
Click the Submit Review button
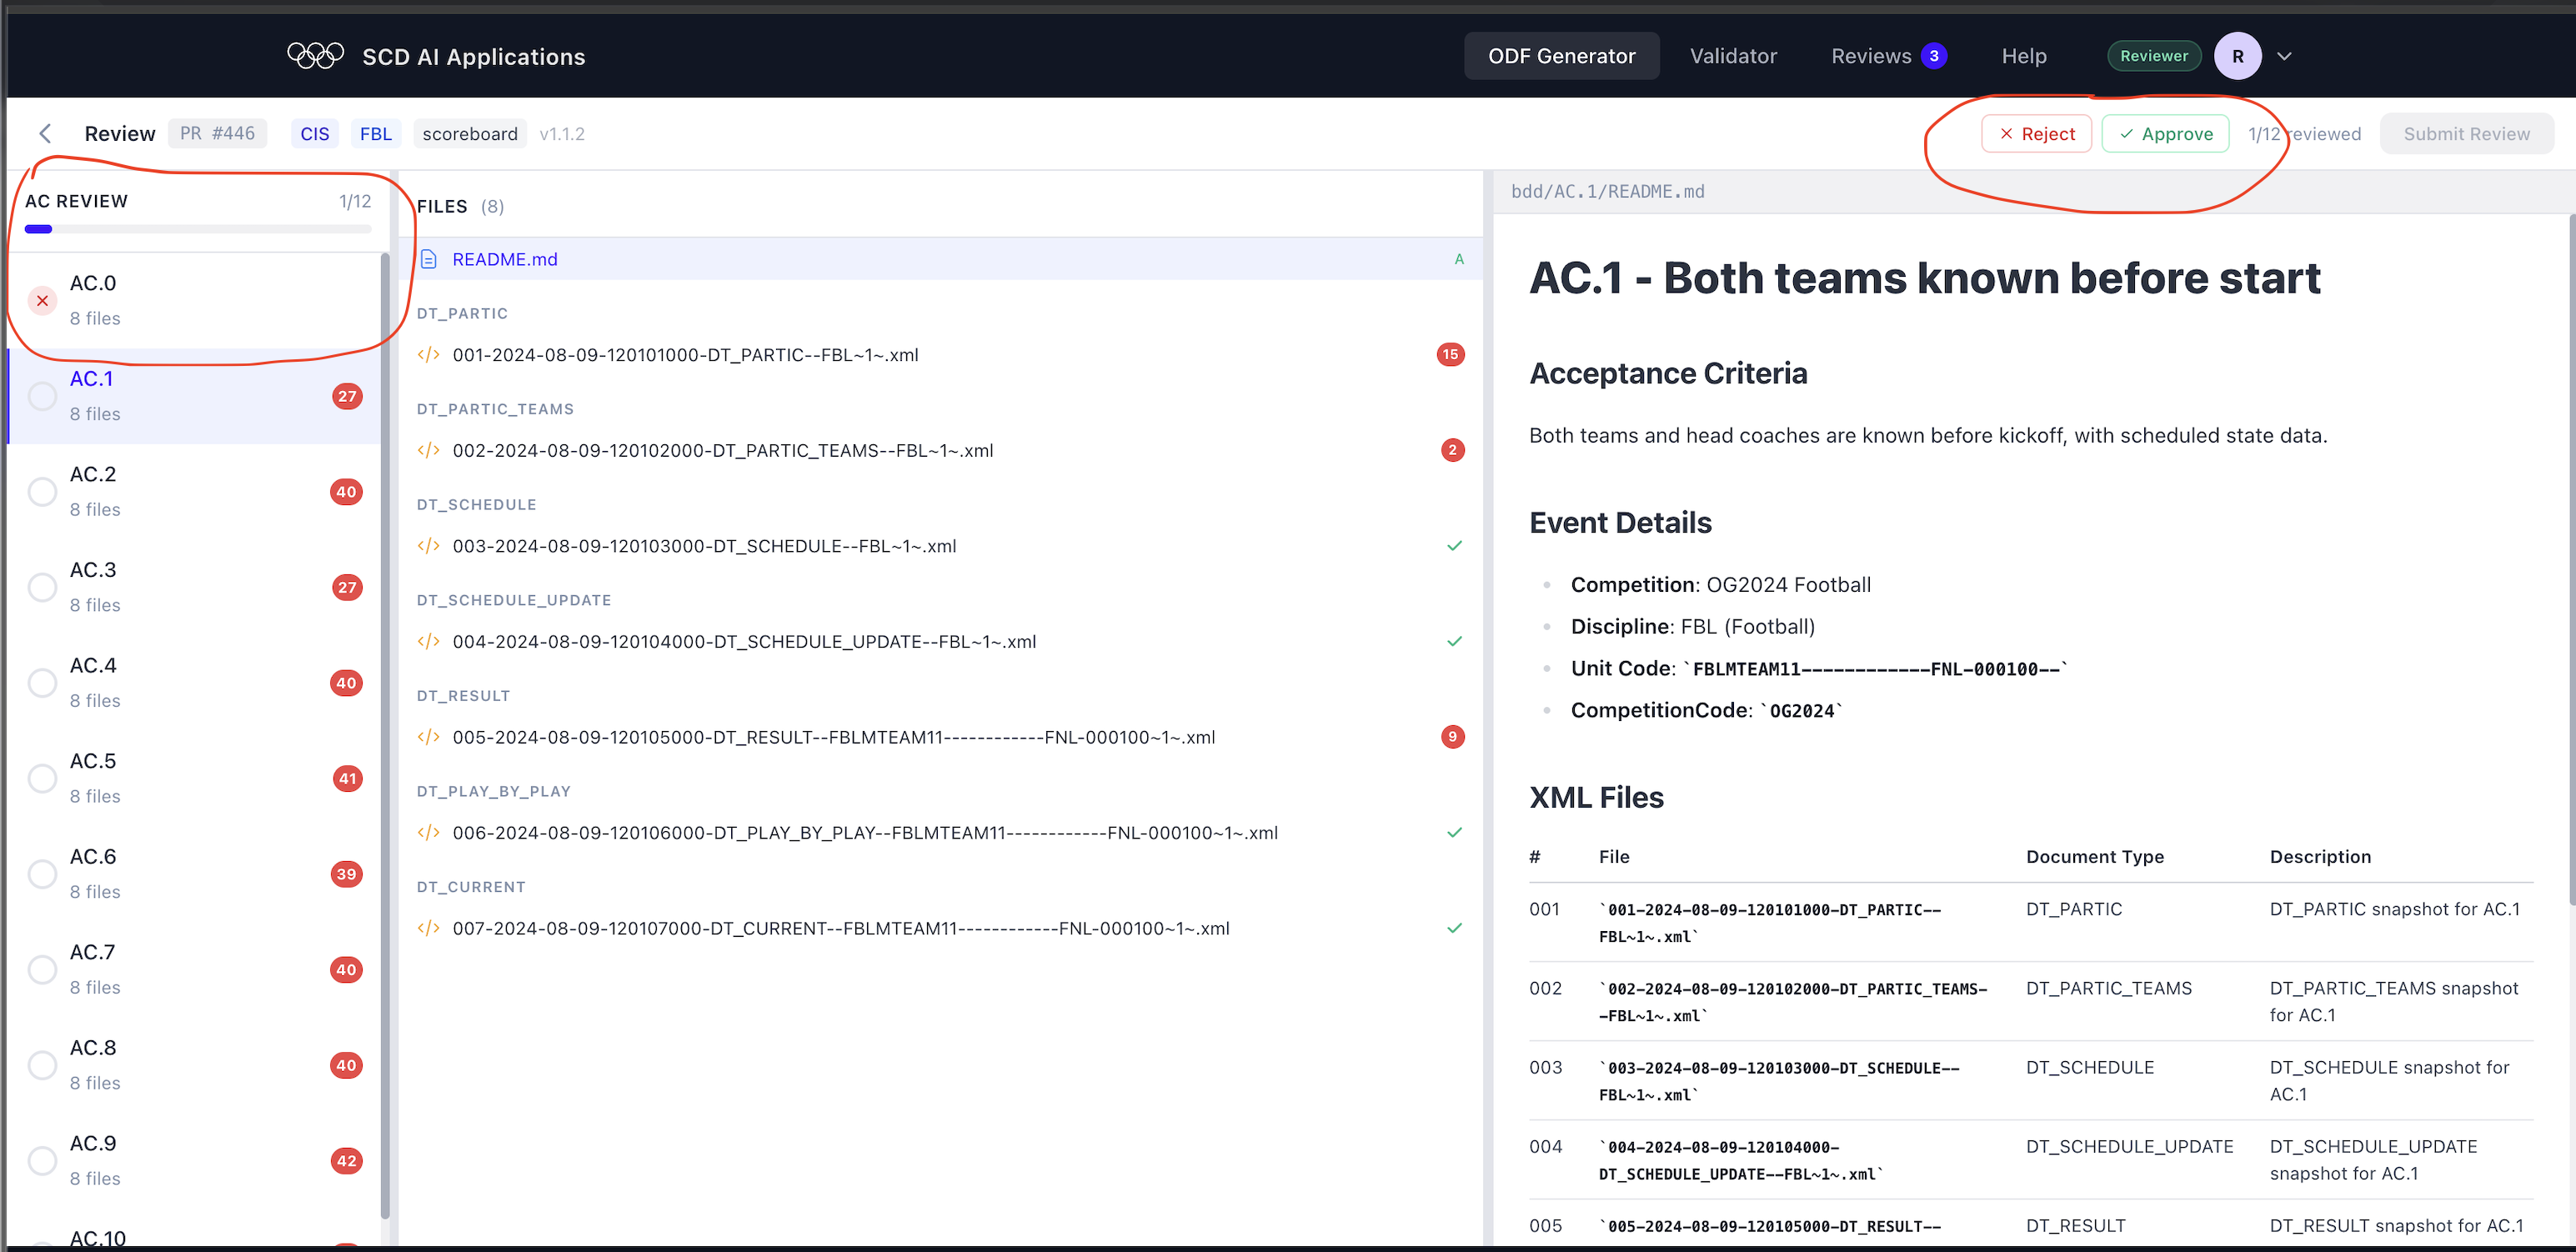point(2466,133)
